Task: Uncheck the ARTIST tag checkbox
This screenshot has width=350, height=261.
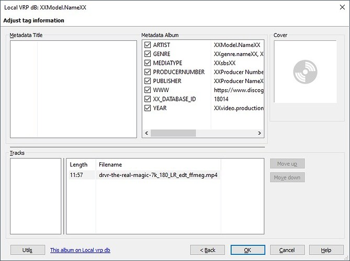Action: [x=148, y=45]
